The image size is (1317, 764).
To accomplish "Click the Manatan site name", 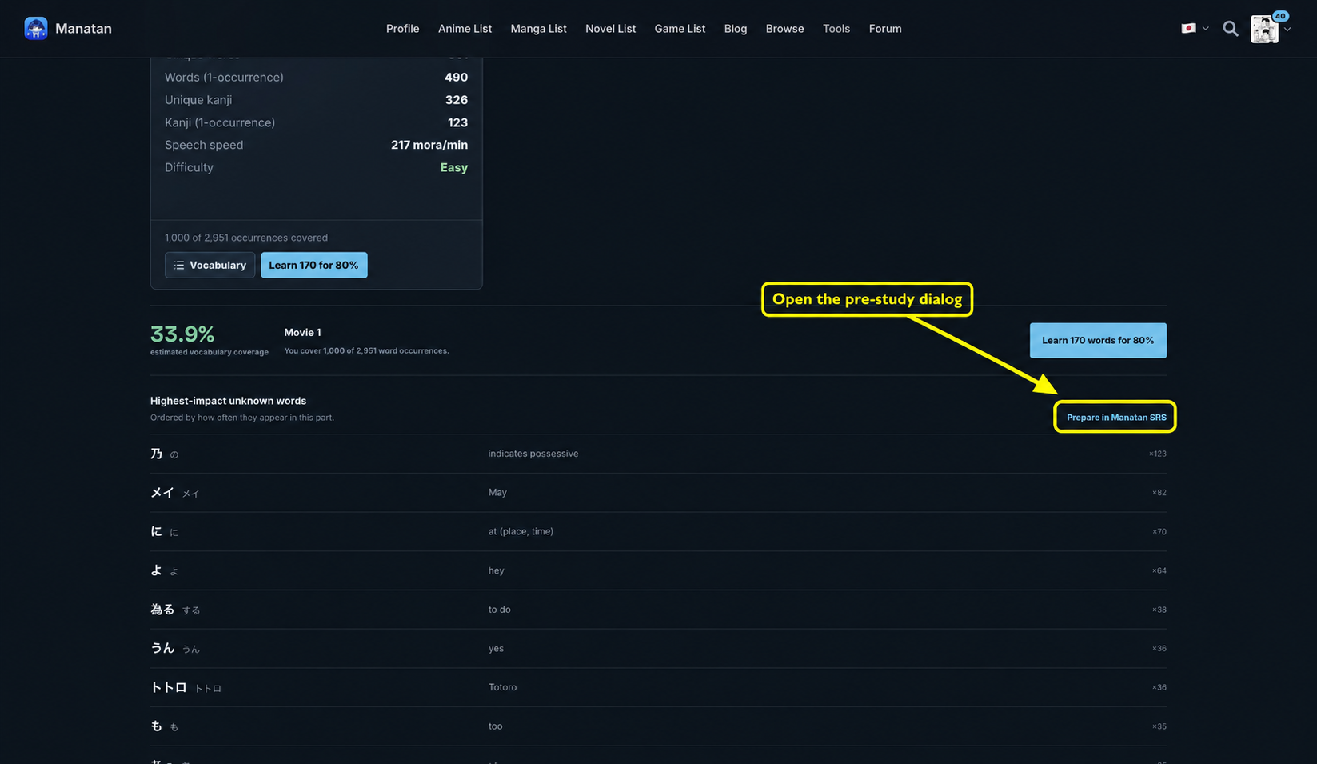I will pyautogui.click(x=83, y=29).
